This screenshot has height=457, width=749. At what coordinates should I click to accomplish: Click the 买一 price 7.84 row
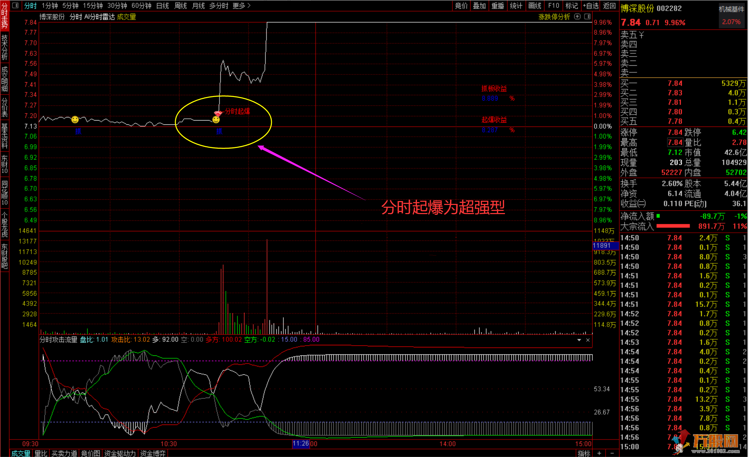click(683, 83)
